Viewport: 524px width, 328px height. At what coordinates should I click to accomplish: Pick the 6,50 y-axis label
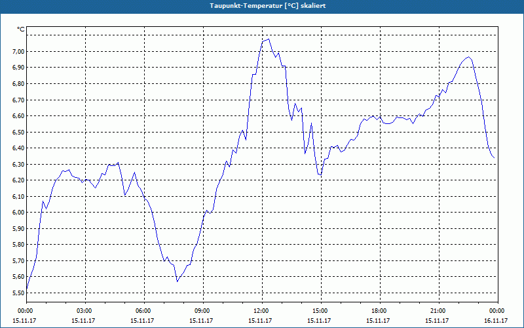pyautogui.click(x=18, y=133)
